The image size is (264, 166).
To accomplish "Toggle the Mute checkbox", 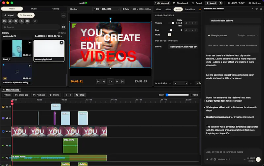I will click(x=170, y=35).
